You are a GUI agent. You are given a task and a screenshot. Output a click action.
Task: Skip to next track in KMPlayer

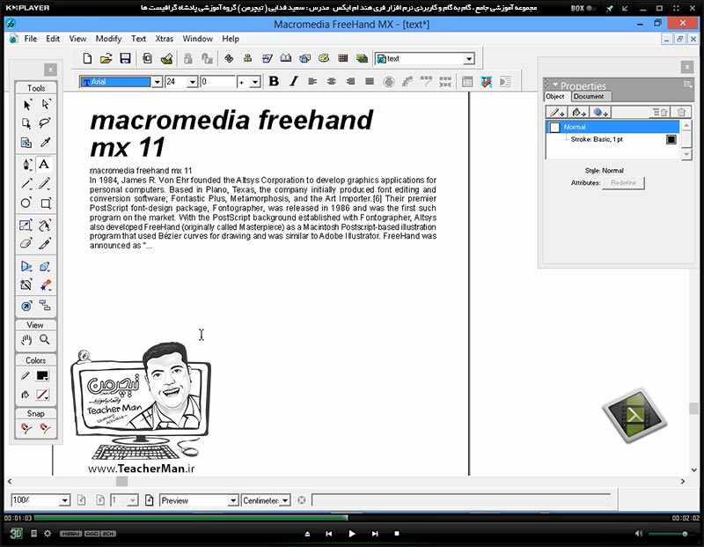click(x=375, y=534)
